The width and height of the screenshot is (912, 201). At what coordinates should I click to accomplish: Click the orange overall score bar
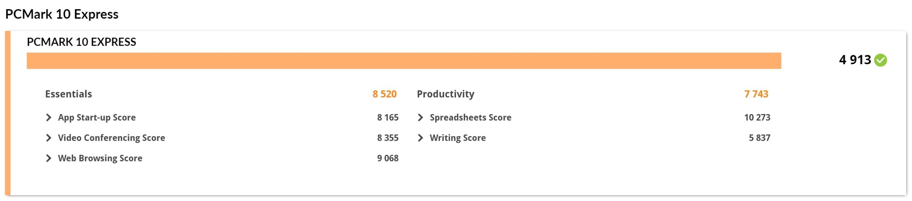point(404,61)
